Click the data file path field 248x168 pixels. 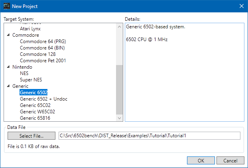[x=149, y=136]
